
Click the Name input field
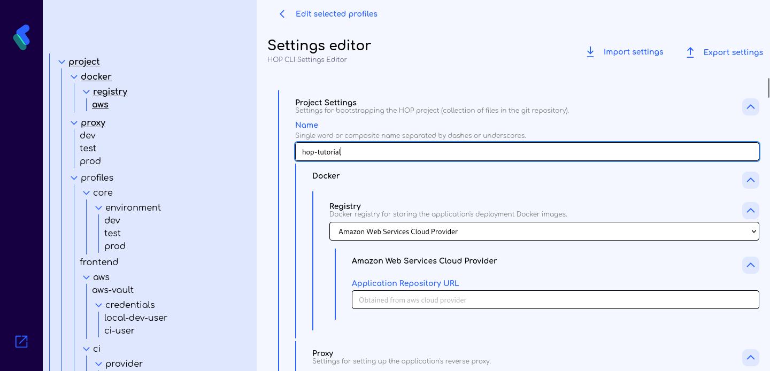527,152
